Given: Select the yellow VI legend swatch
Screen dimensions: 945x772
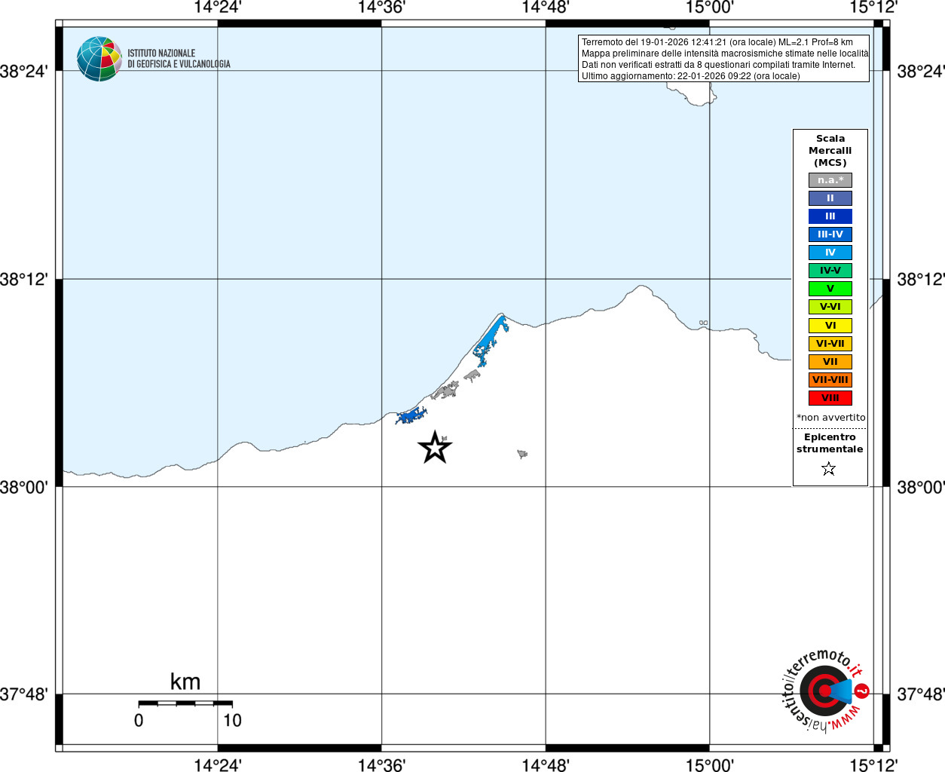Looking at the screenshot, I should (x=830, y=326).
